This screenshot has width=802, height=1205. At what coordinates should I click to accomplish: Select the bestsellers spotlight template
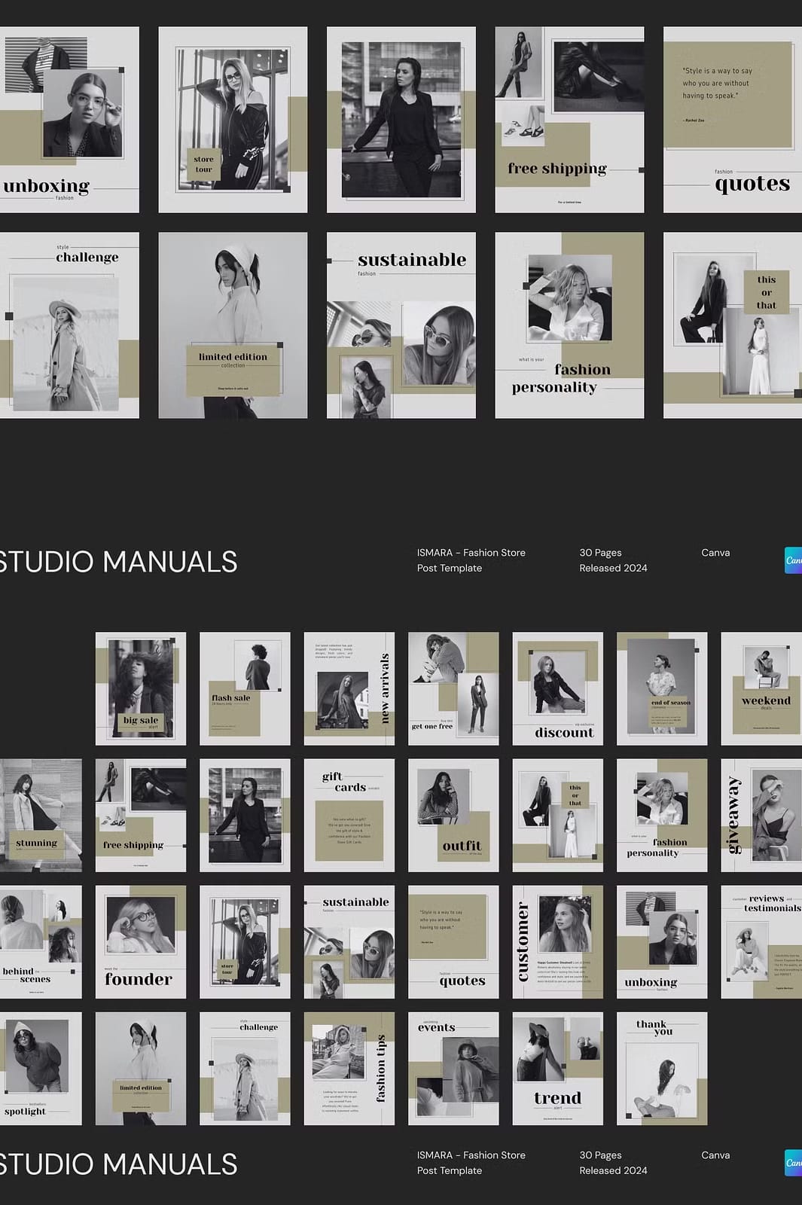click(41, 1068)
